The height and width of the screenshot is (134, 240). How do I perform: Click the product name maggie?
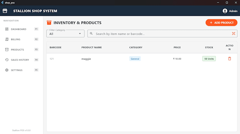coord(86,59)
